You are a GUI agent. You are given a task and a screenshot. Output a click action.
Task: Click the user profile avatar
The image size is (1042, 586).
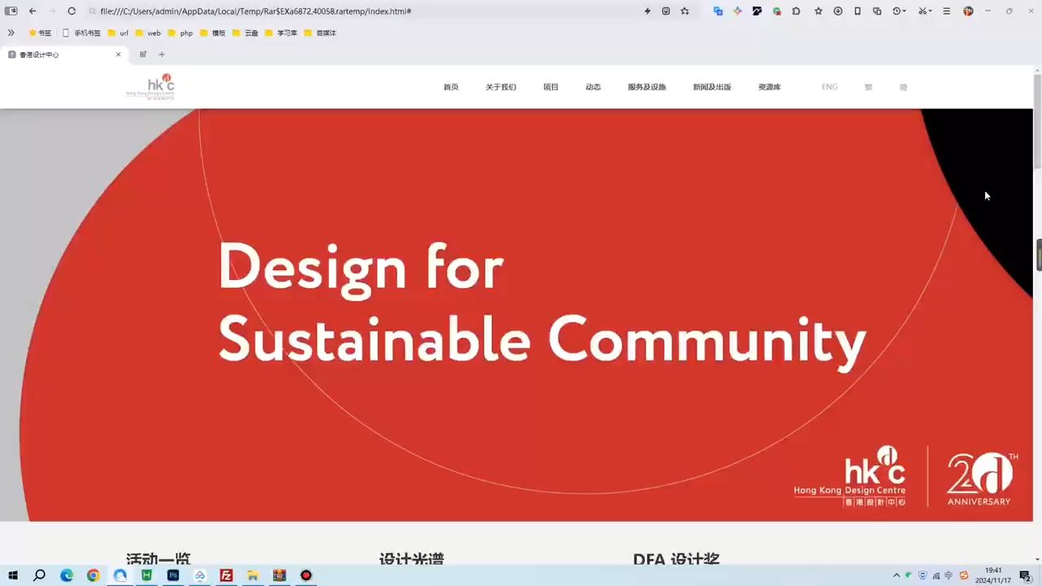coord(968,11)
